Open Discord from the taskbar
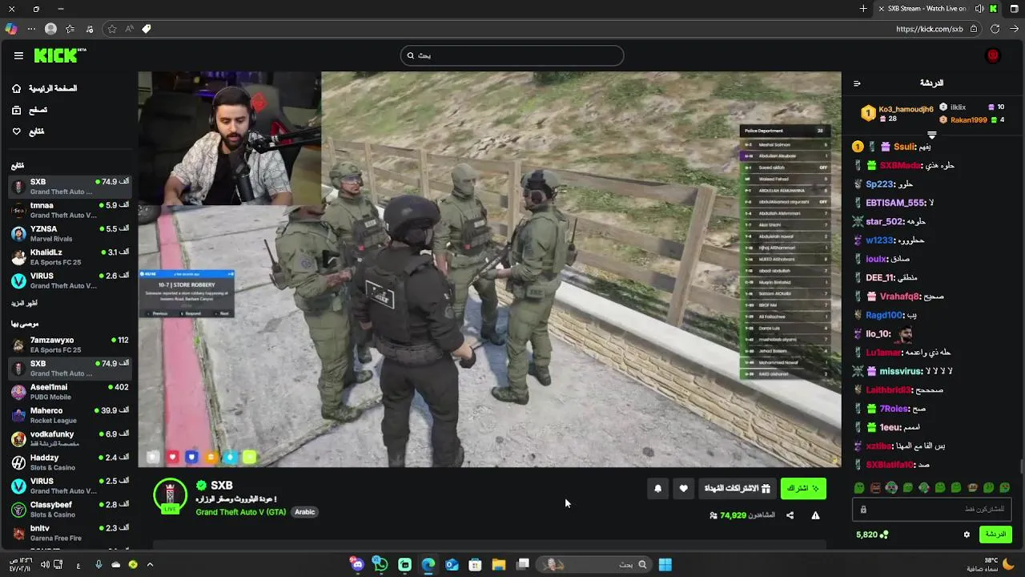The image size is (1025, 577). click(357, 564)
